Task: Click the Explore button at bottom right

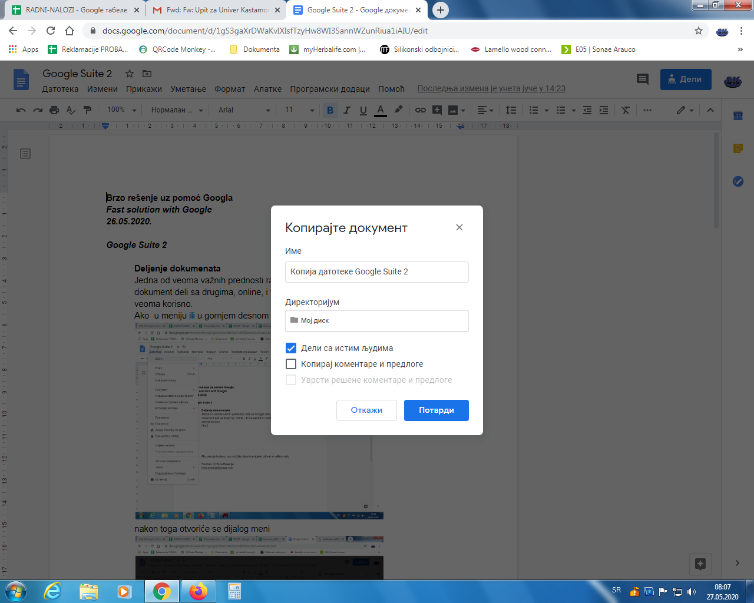Action: click(x=700, y=564)
